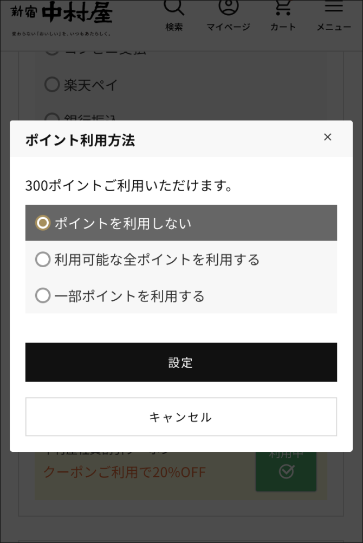Tap the 検索 label in header
363x543 pixels.
point(174,27)
